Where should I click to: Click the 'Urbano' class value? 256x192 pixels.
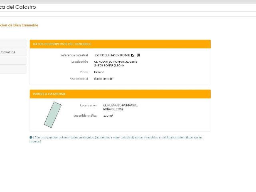pyautogui.click(x=99, y=72)
